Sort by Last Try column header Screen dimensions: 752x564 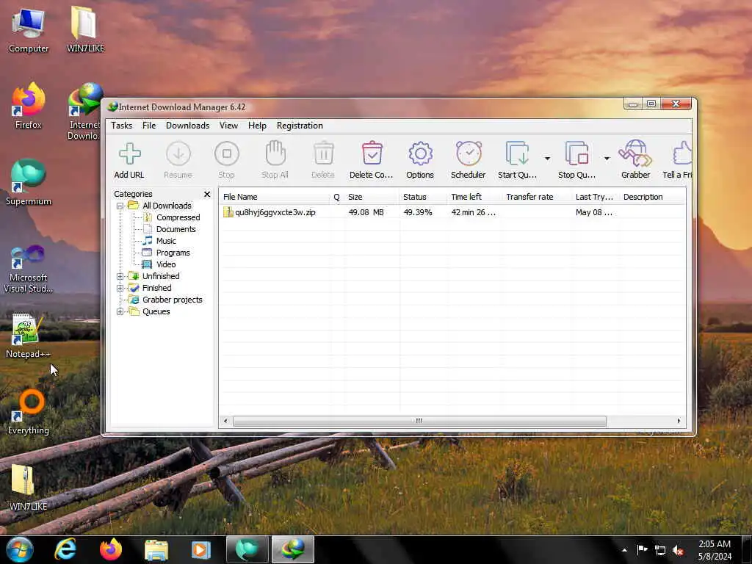[x=596, y=197]
